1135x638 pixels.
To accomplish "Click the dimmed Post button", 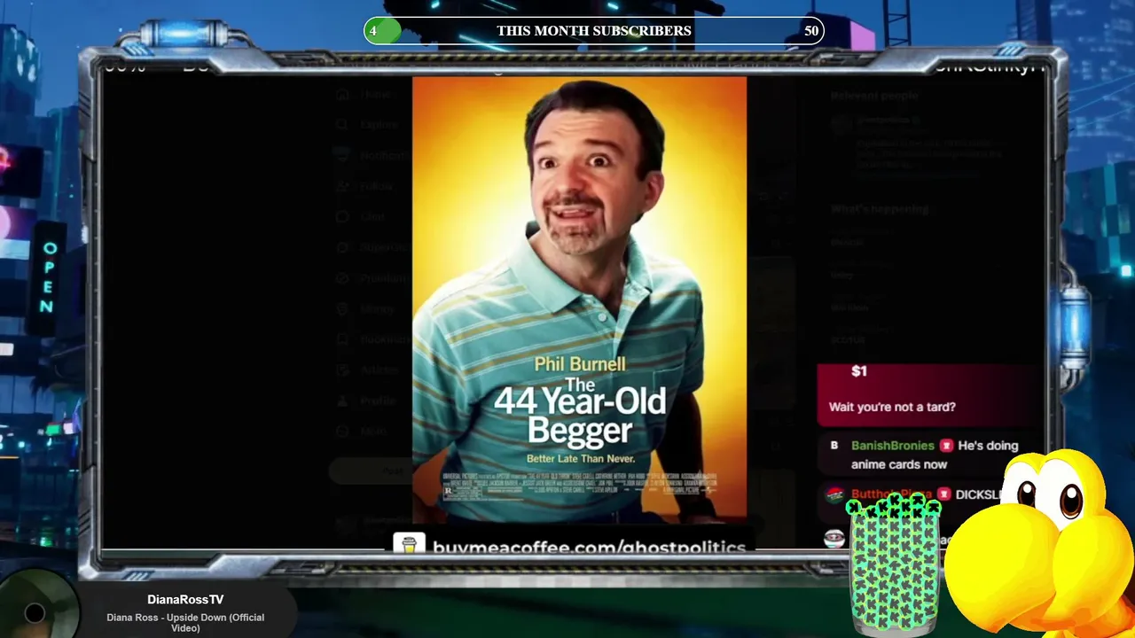I will pyautogui.click(x=371, y=471).
